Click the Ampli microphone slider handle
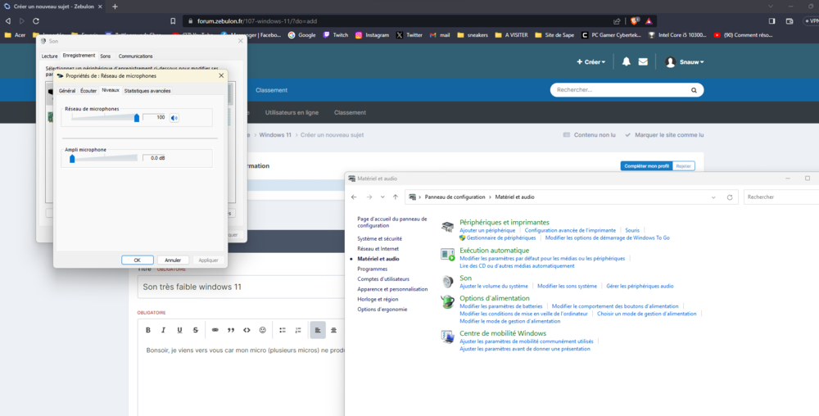 pos(72,158)
